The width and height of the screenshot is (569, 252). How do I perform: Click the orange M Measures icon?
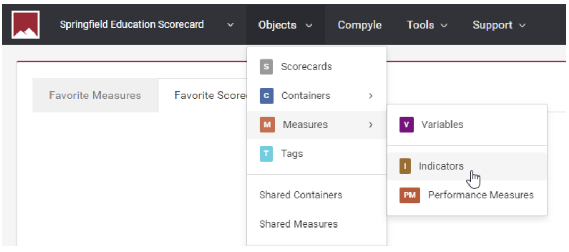267,125
